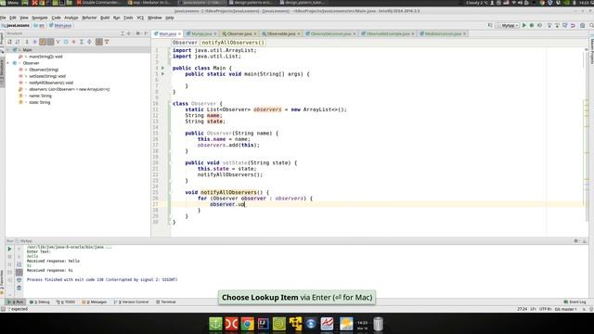594x334 pixels.
Task: Open the MyApp run configuration dropdown
Action: [x=509, y=25]
